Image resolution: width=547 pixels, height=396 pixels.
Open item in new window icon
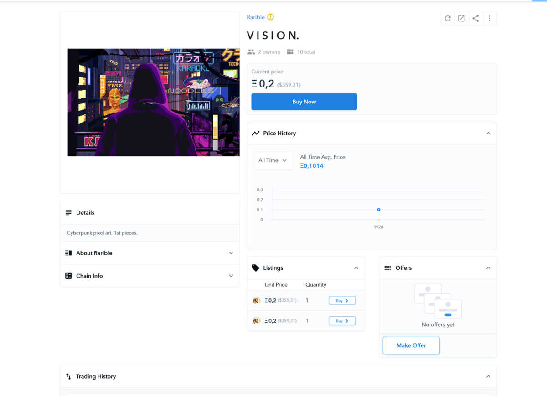[461, 18]
